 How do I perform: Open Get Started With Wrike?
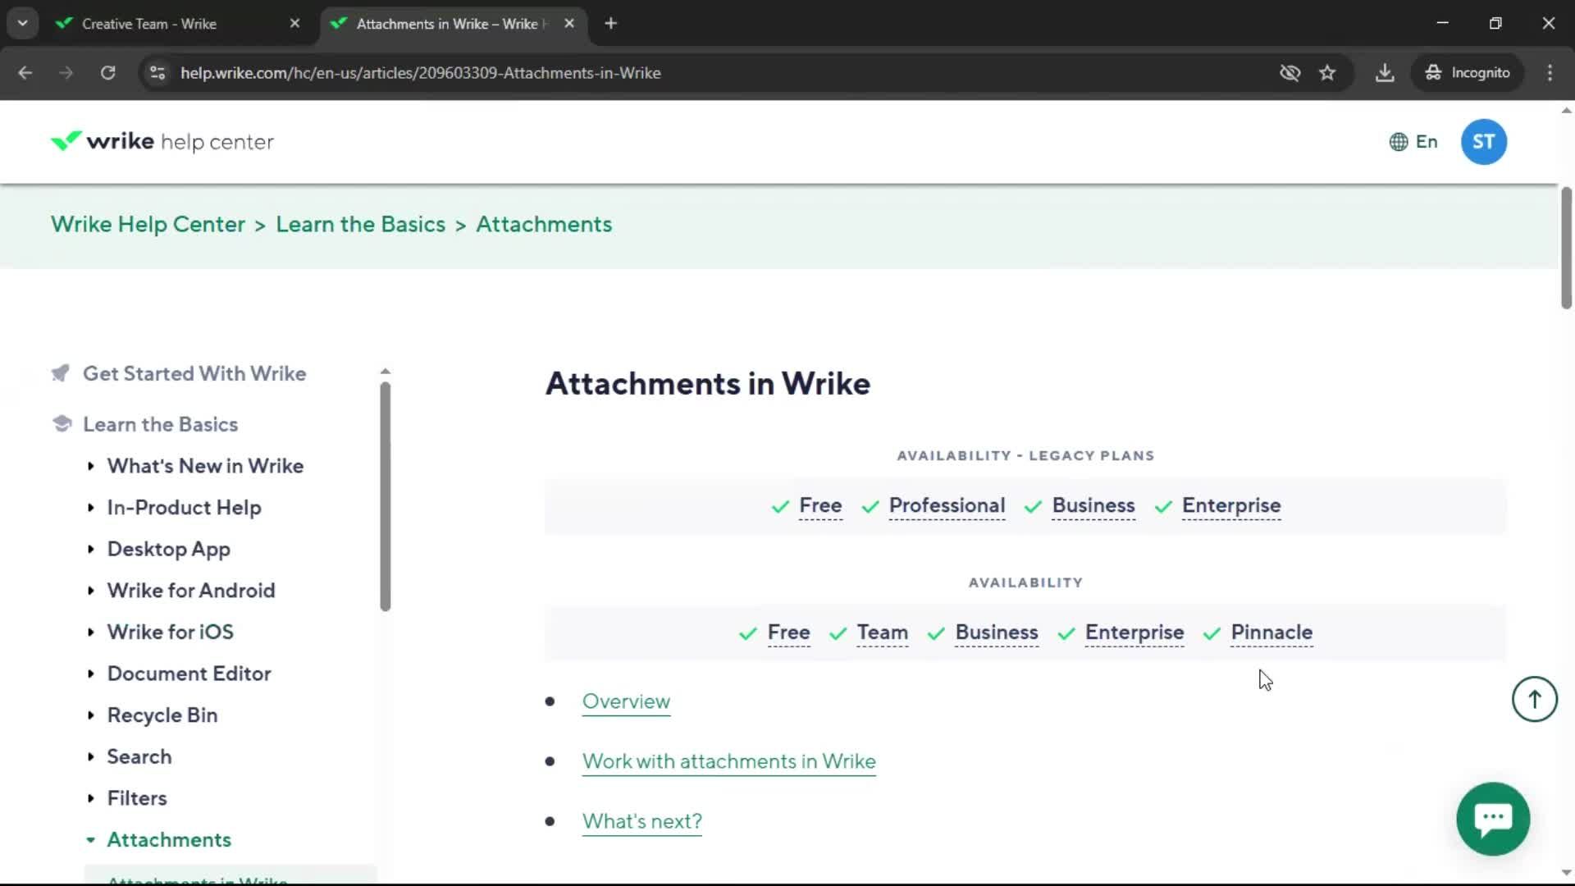pyautogui.click(x=194, y=373)
